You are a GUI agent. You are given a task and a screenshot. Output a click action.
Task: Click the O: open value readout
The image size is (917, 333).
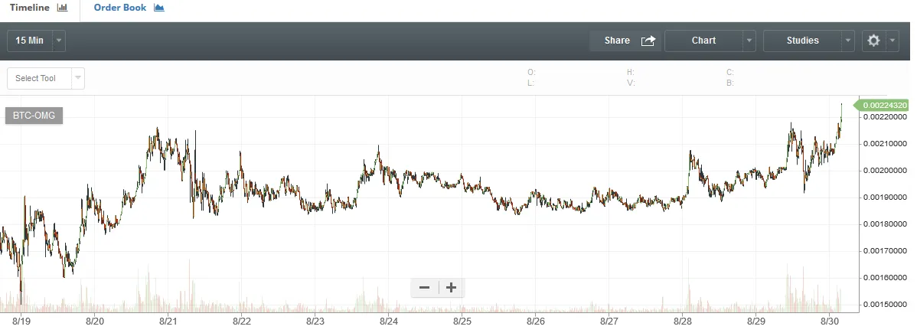click(x=532, y=73)
